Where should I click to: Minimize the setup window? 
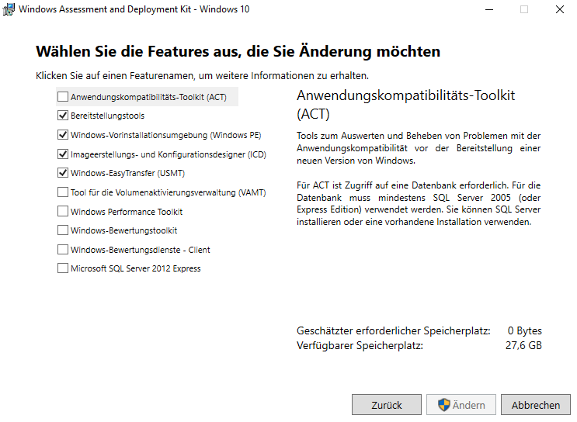(x=489, y=9)
